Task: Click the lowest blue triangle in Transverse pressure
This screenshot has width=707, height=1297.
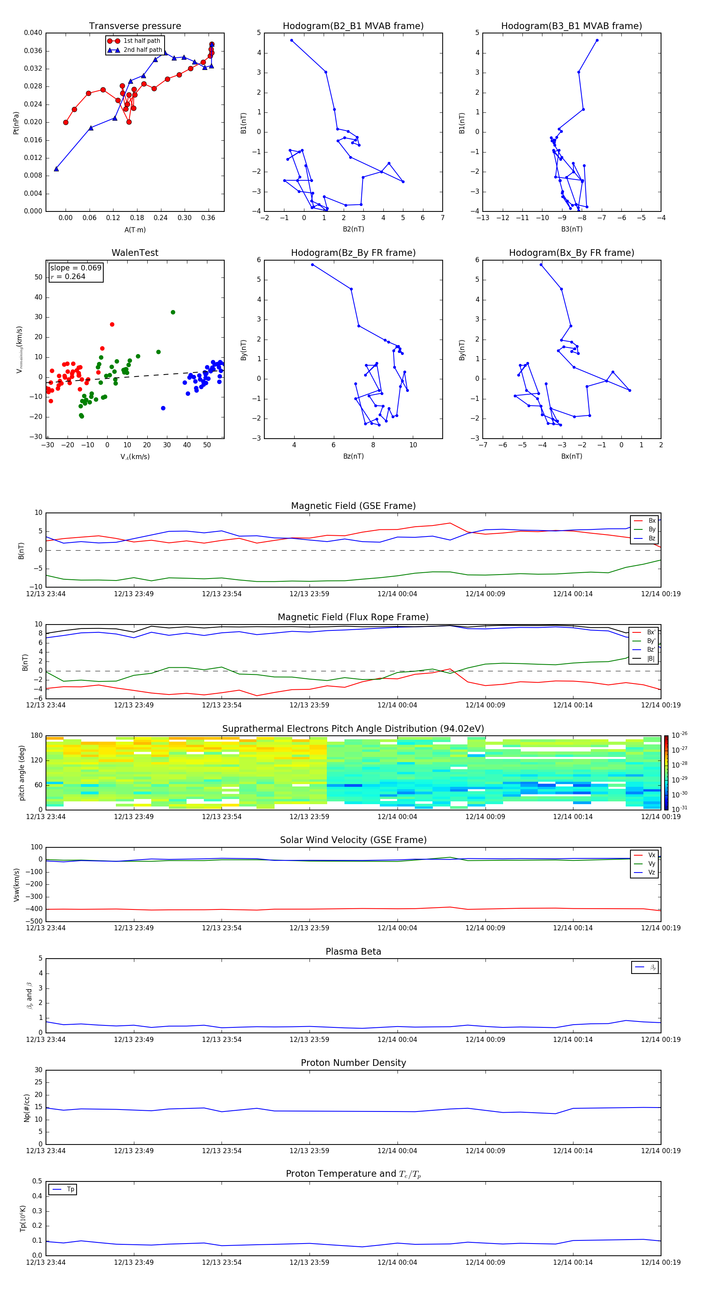Action: tap(56, 169)
